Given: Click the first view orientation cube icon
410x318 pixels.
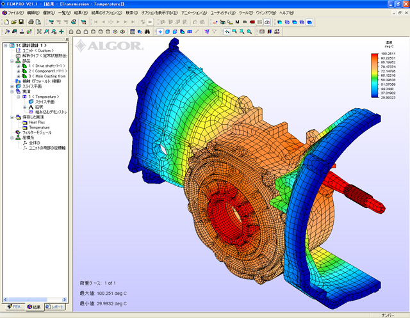Looking at the screenshot, I should [71, 31].
